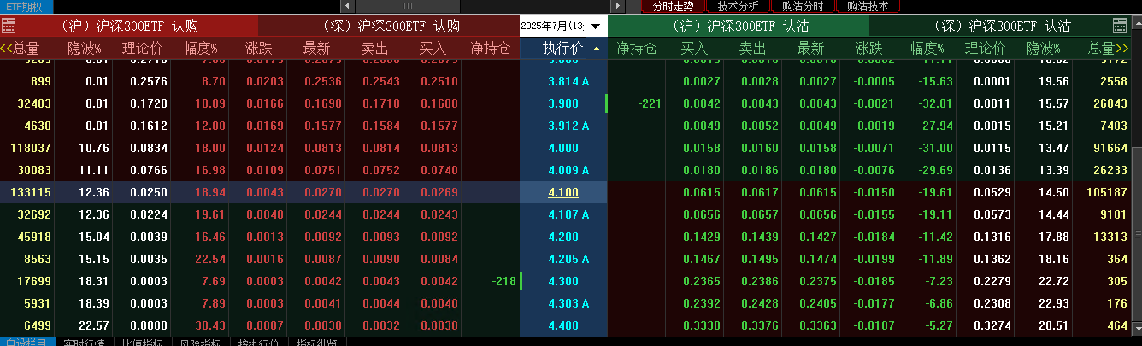
Task: Select the (沪)沪深300ETF 认购 panel header
Action: click(x=130, y=26)
